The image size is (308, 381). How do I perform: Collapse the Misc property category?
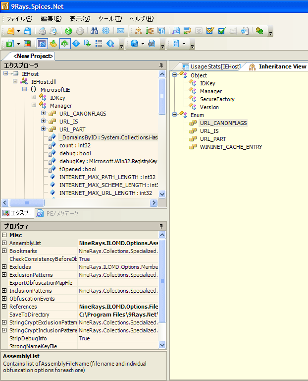(4, 235)
